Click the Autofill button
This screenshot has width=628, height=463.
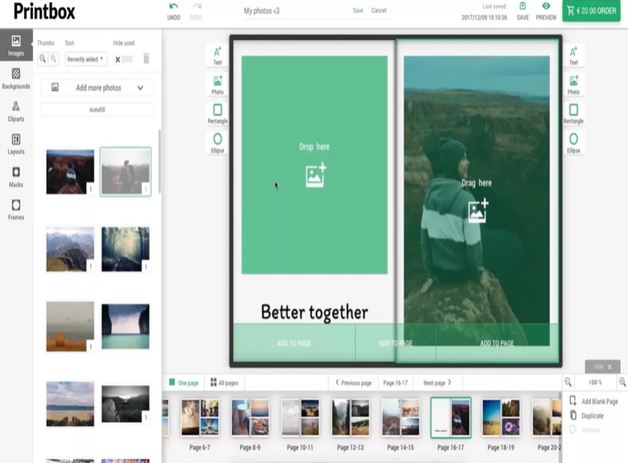point(97,109)
